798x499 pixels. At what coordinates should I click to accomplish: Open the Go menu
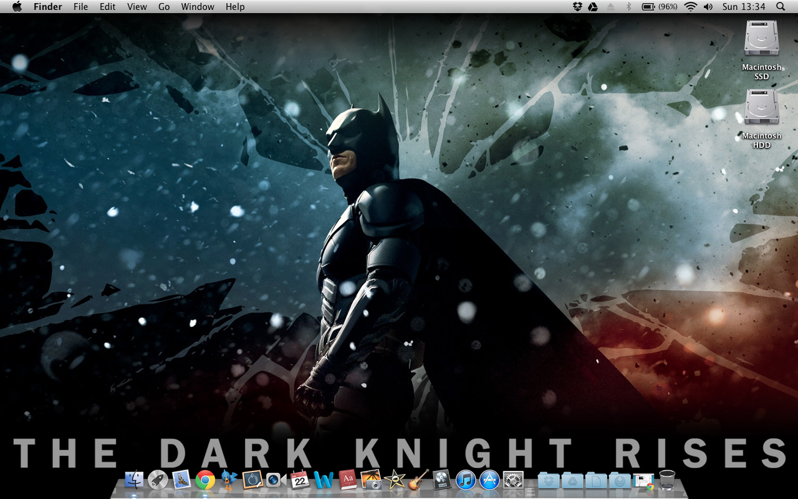[x=164, y=7]
